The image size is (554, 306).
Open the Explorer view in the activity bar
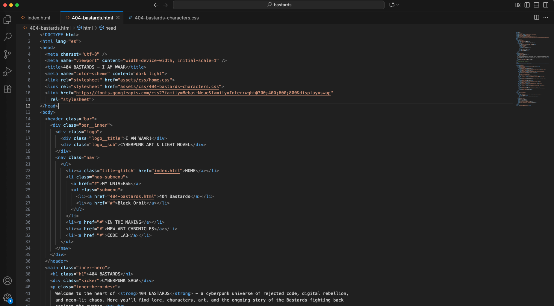coord(7,19)
